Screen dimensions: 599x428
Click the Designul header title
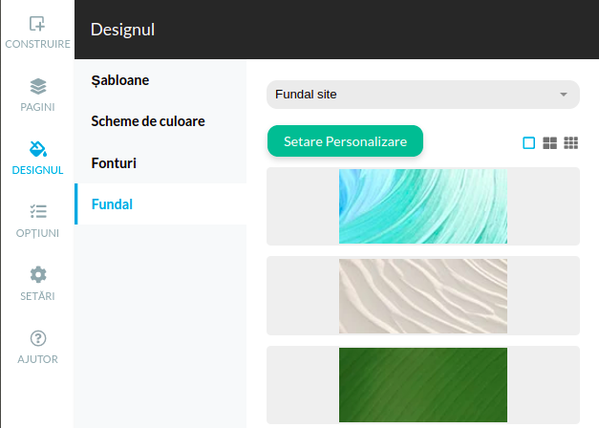coord(122,30)
